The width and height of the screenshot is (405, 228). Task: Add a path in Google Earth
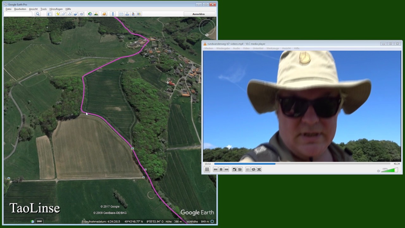point(70,14)
